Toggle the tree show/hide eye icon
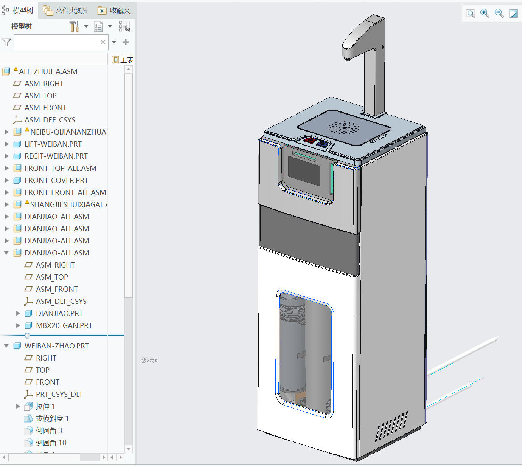 coord(124,26)
